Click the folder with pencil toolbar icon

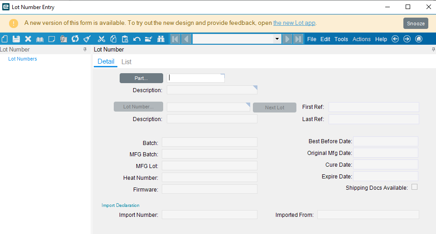[149, 39]
